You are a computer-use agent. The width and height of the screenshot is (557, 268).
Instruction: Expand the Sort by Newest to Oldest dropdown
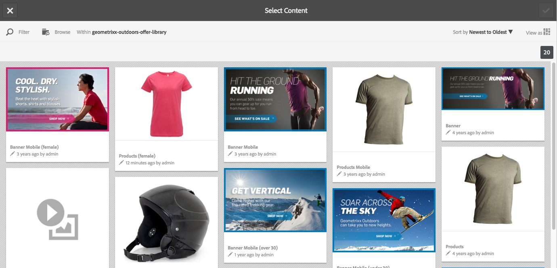click(x=483, y=32)
